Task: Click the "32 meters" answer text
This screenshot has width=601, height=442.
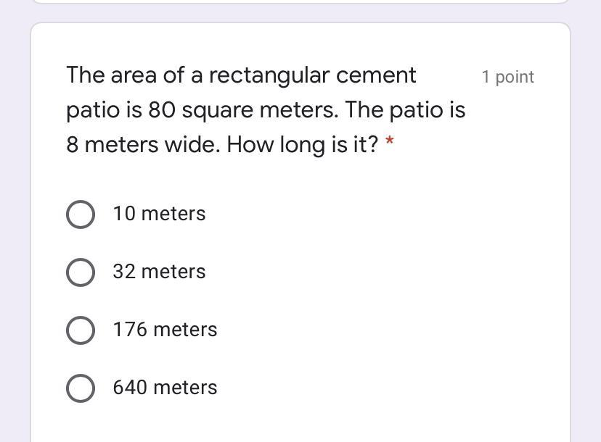Action: (x=159, y=272)
